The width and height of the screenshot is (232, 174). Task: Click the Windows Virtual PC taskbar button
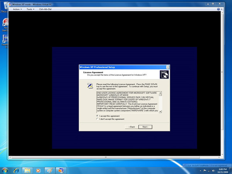(61, 171)
